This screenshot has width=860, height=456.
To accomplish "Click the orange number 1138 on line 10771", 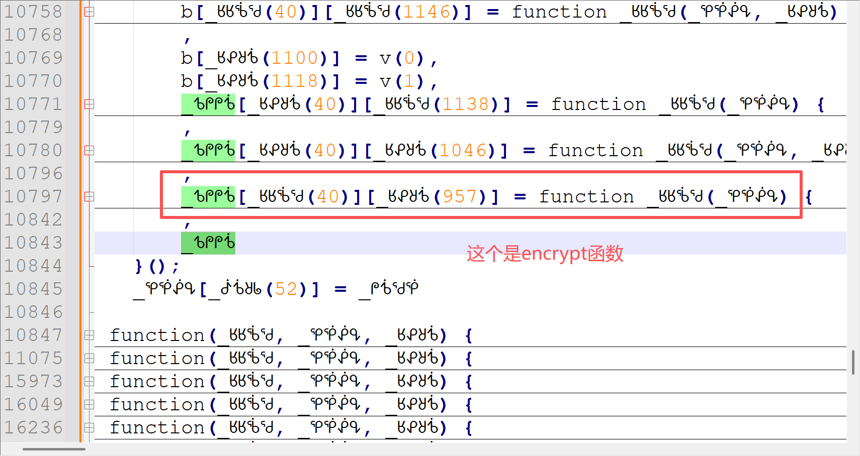I will click(466, 104).
